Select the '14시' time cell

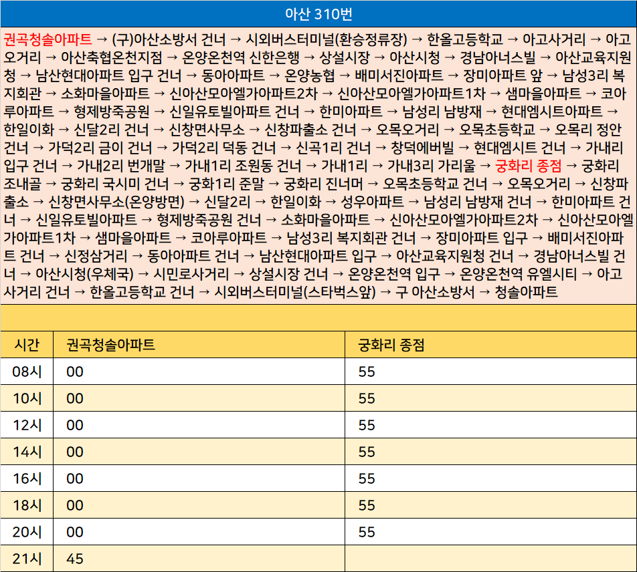[27, 452]
